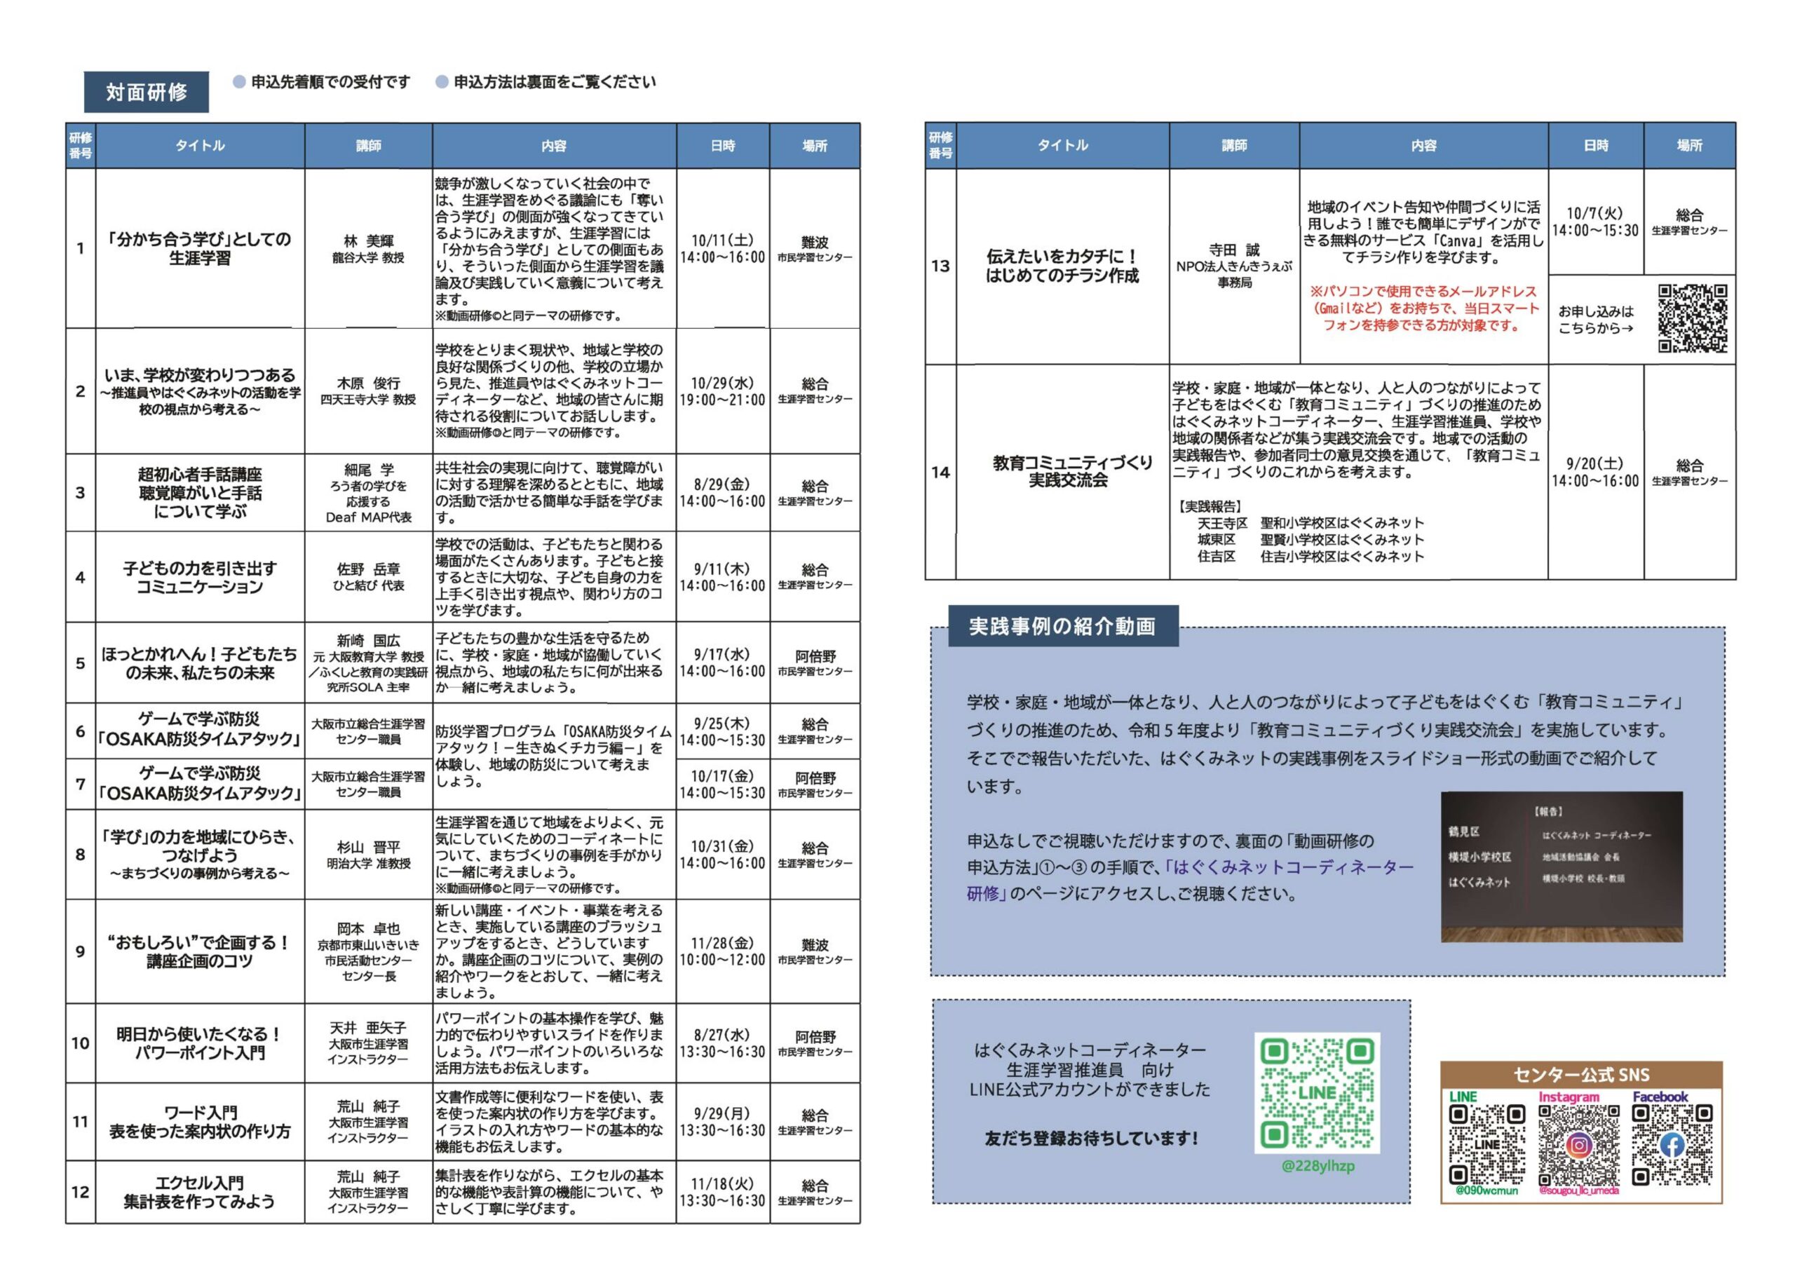
Task: Click 住吉区 住吉小学校区はぐくみネット entry
Action: [x=1310, y=557]
